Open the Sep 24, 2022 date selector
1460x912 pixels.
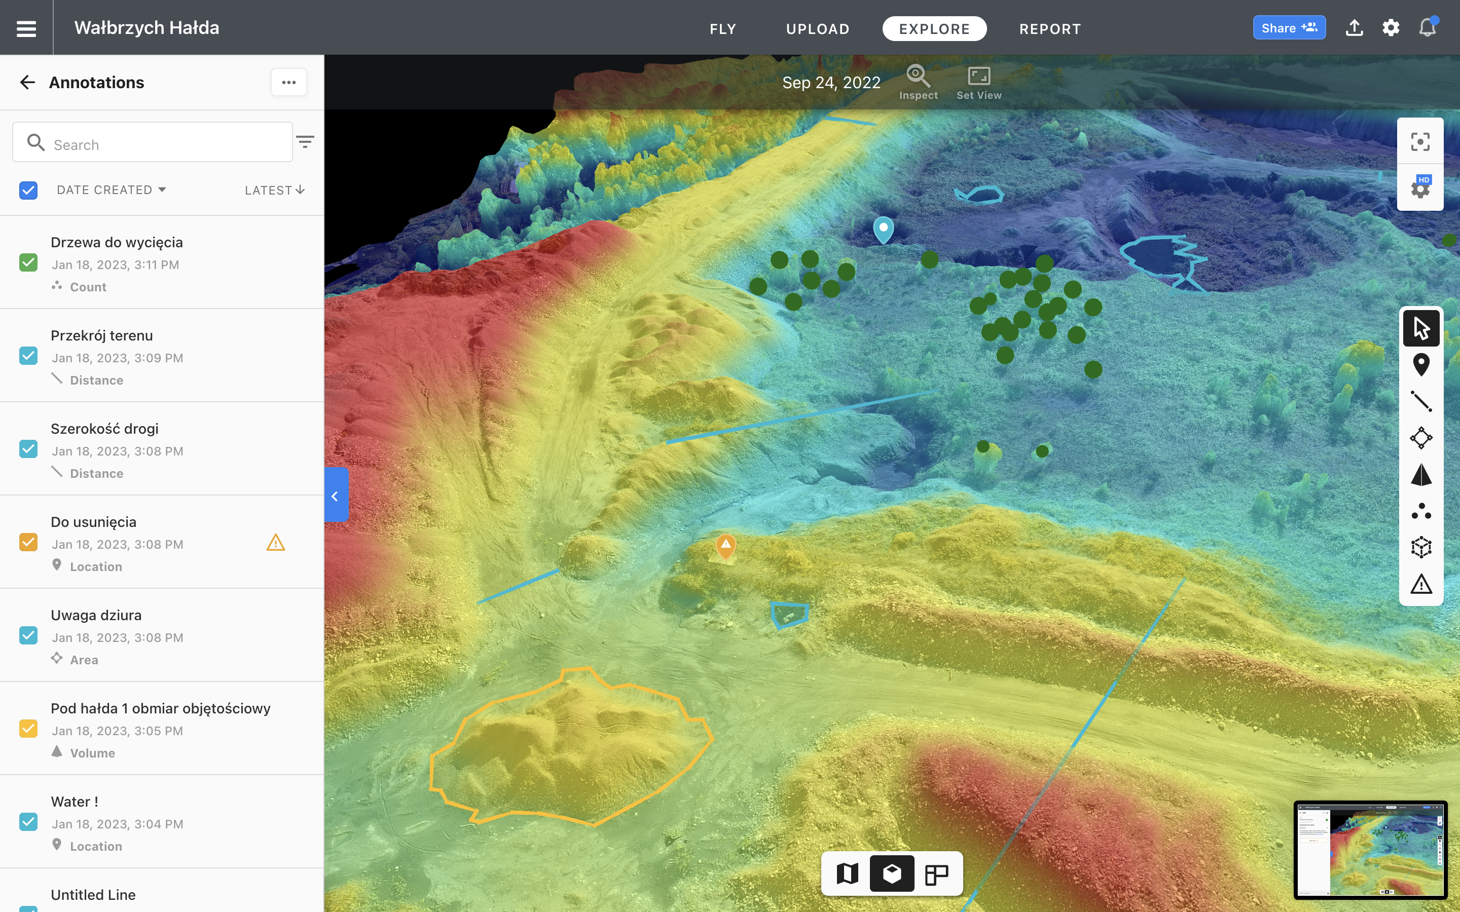coord(831,83)
